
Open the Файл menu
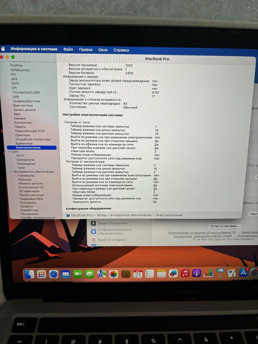point(68,50)
